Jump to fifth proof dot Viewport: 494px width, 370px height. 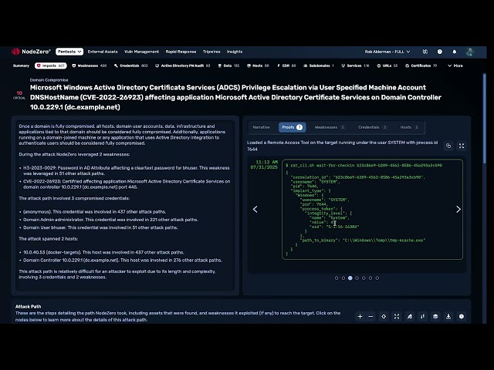click(x=364, y=278)
